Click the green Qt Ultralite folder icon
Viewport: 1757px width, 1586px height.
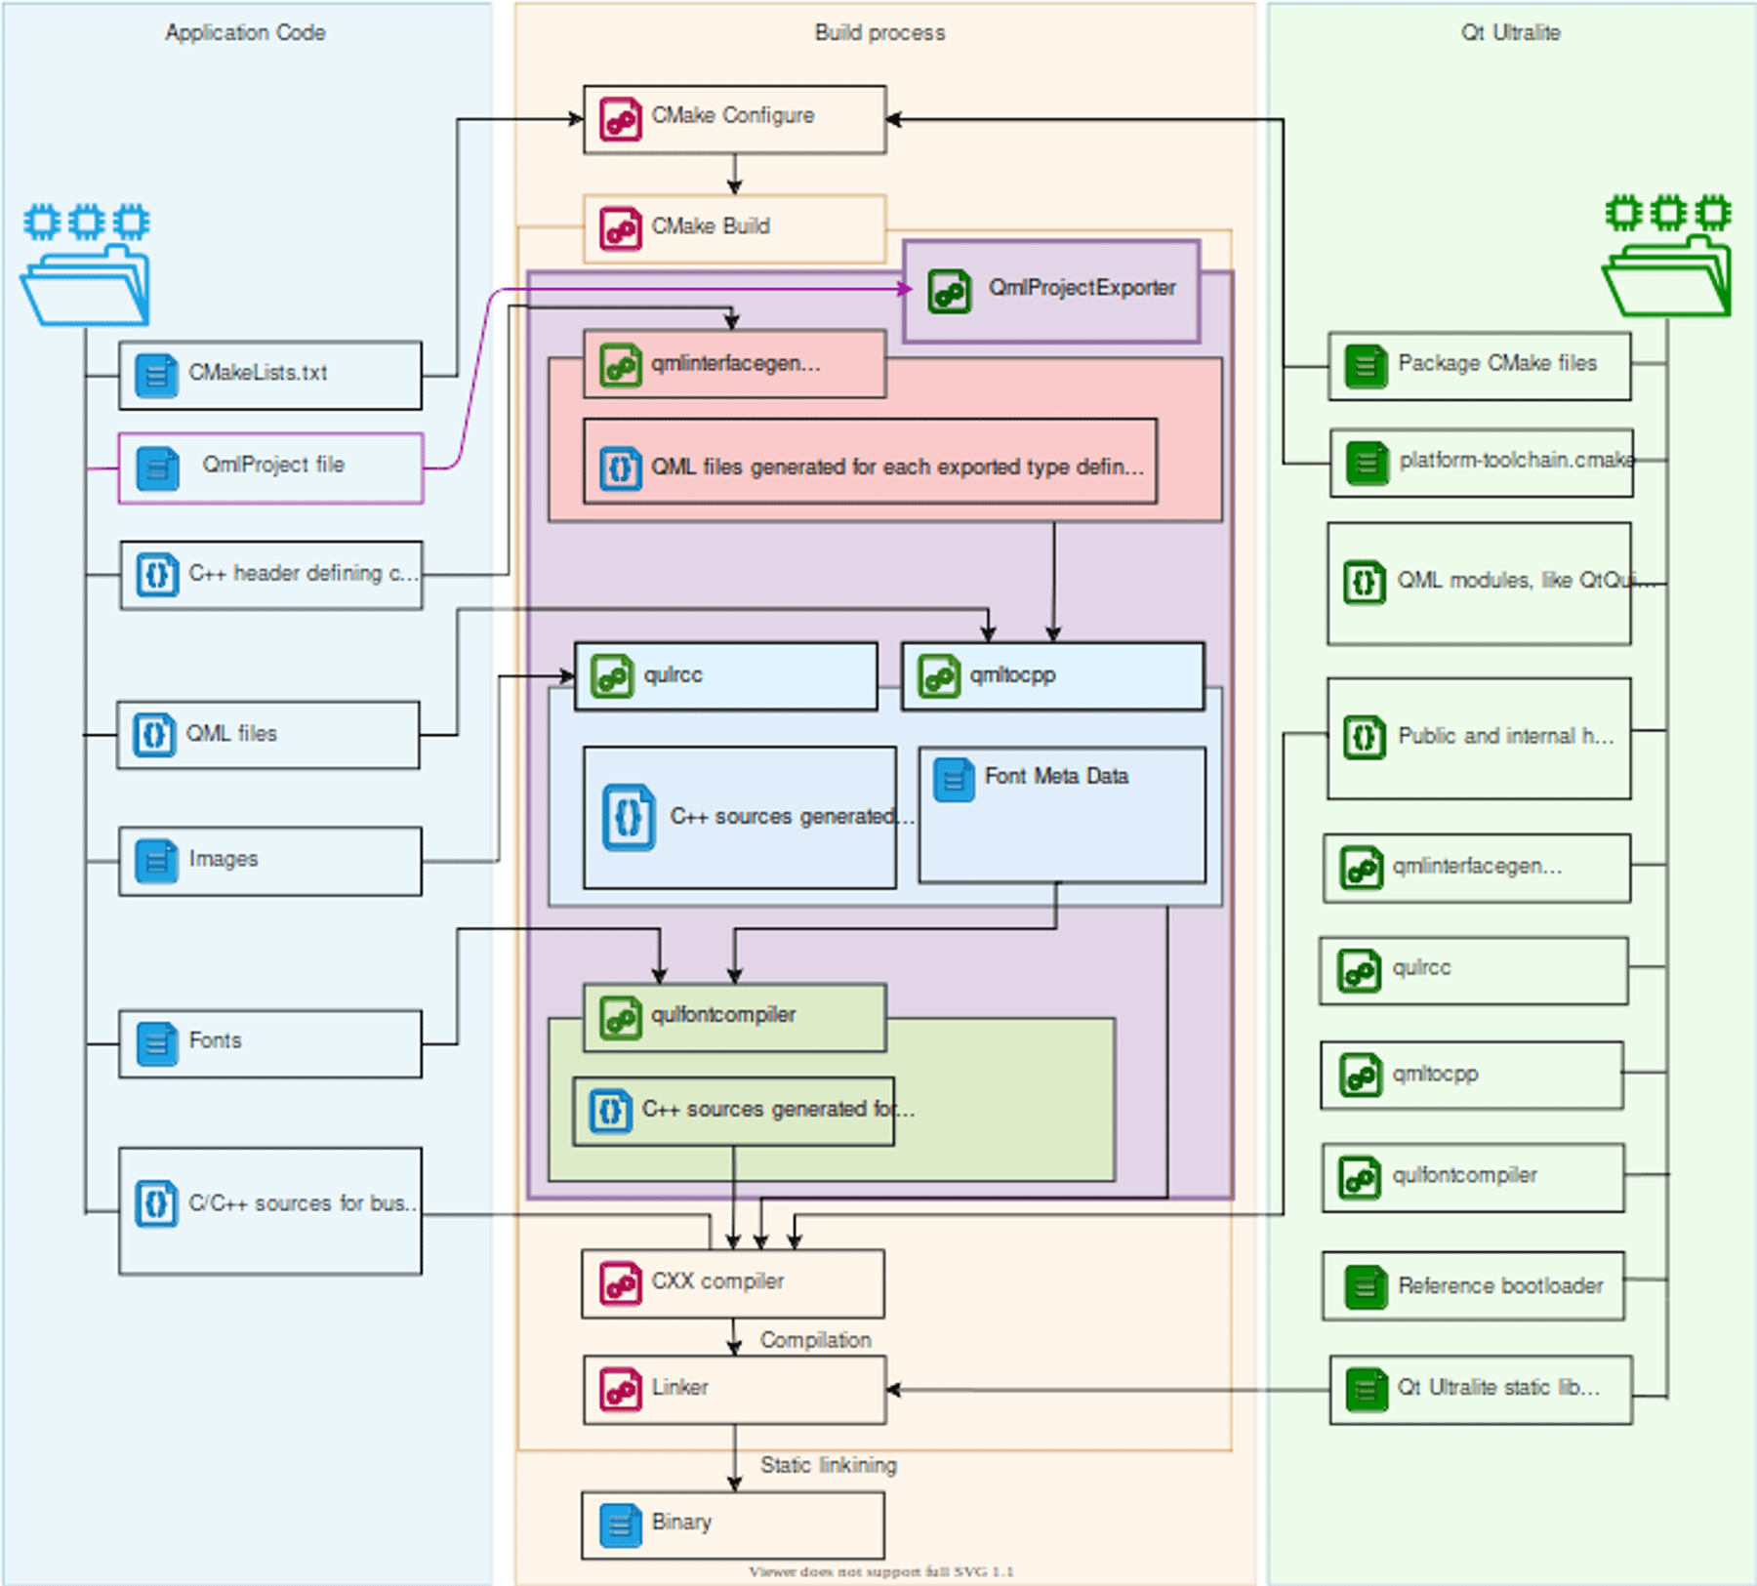[1667, 275]
